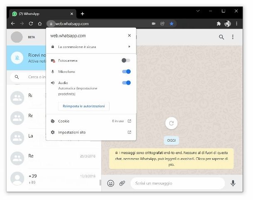Screen dimensions: 253x200
Task: Click the speaker icon beside Audio
Action: point(53,83)
